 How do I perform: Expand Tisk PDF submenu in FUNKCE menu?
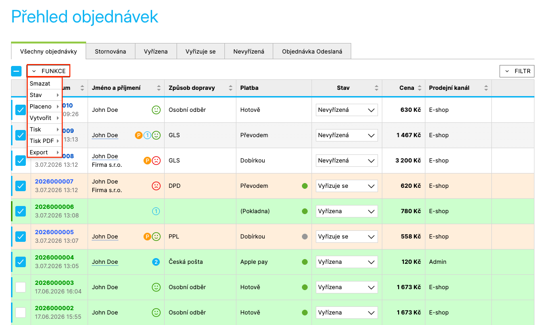click(x=44, y=141)
